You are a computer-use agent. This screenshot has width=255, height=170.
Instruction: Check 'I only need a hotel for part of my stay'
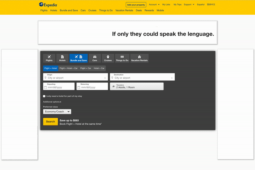click(44, 96)
